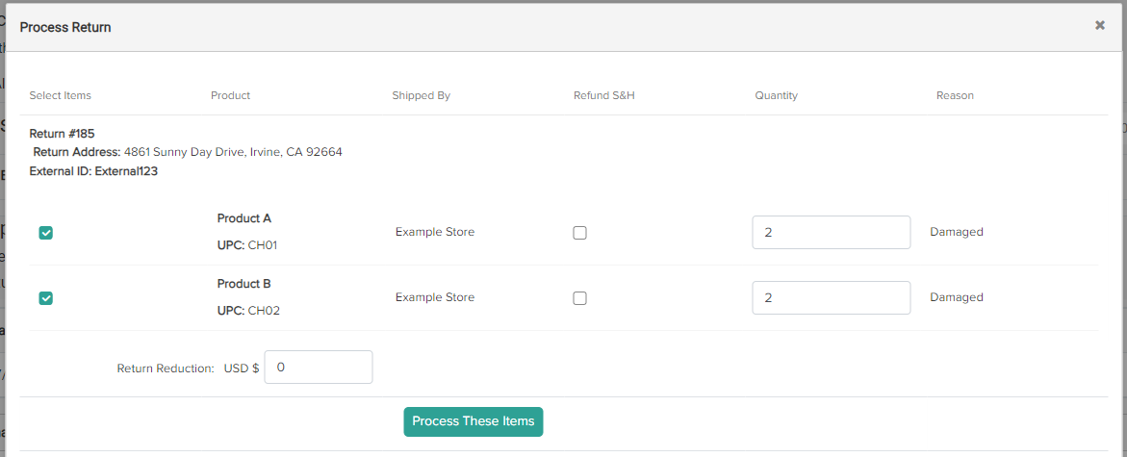Click the Product A name
Screen dimensions: 1127x457
[244, 218]
